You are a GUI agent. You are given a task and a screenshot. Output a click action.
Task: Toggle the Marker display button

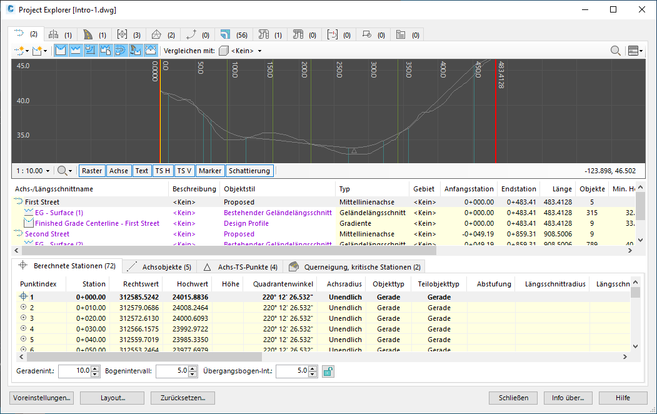[x=210, y=171]
